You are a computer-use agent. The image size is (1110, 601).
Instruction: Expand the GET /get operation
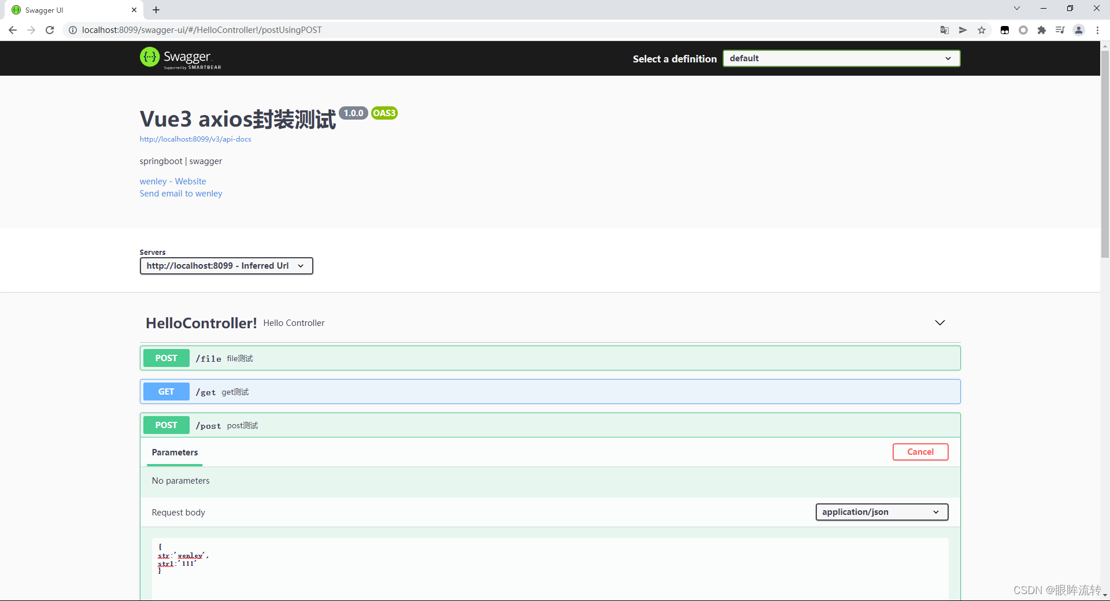point(550,392)
